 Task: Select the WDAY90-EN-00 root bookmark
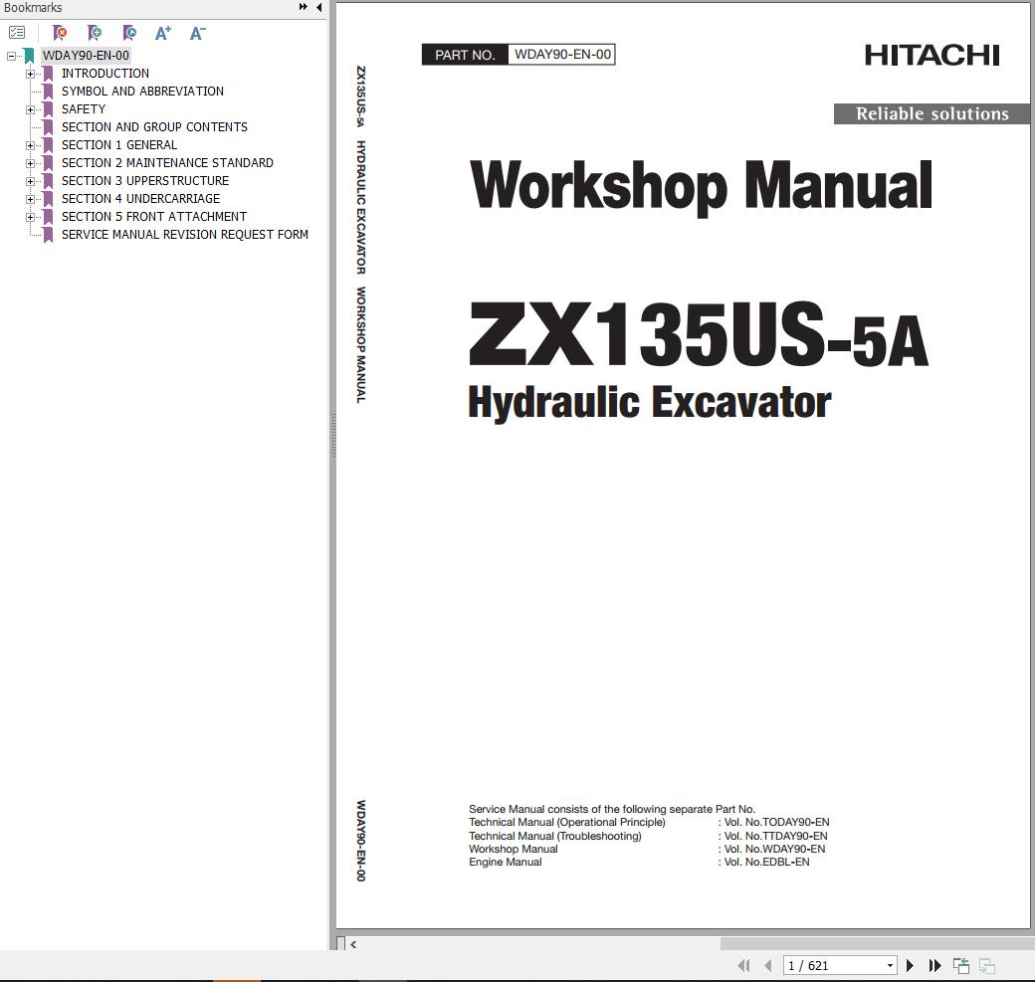[x=86, y=56]
